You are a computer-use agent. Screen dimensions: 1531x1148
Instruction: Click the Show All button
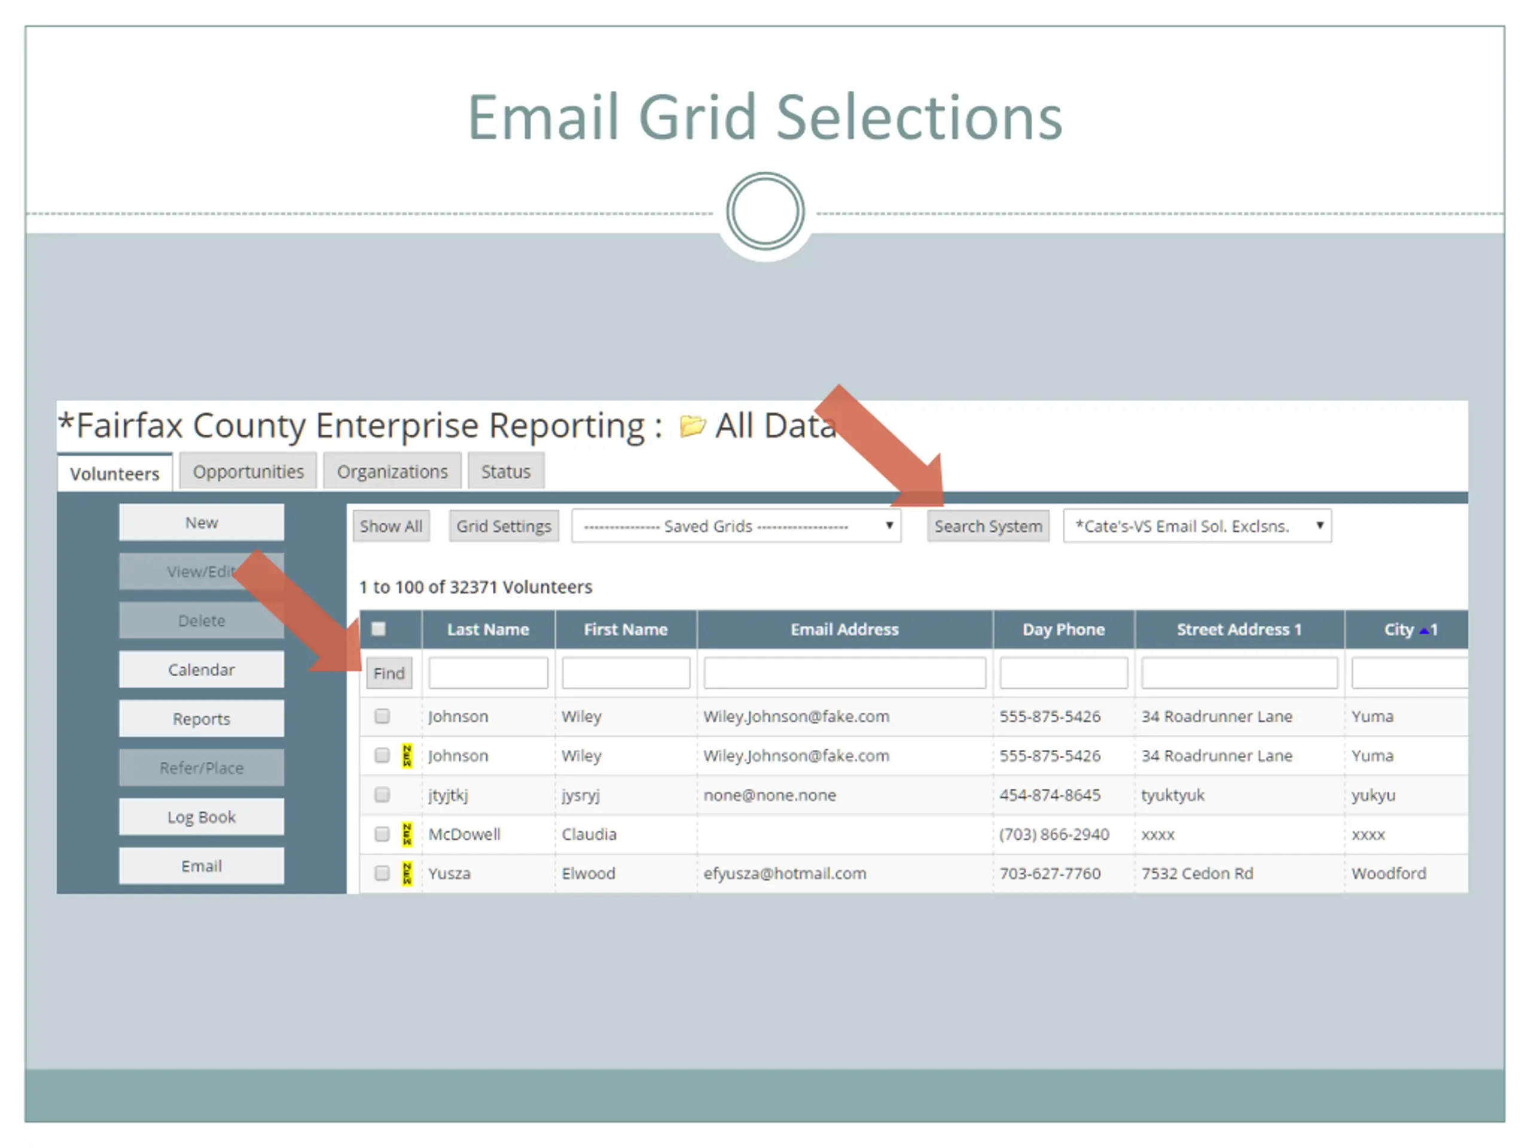click(x=391, y=527)
